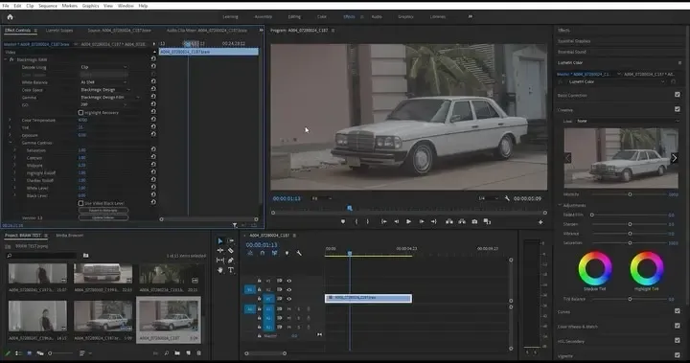This screenshot has width=690, height=363.
Task: Toggle the Creative section checkbox
Action: coord(678,109)
